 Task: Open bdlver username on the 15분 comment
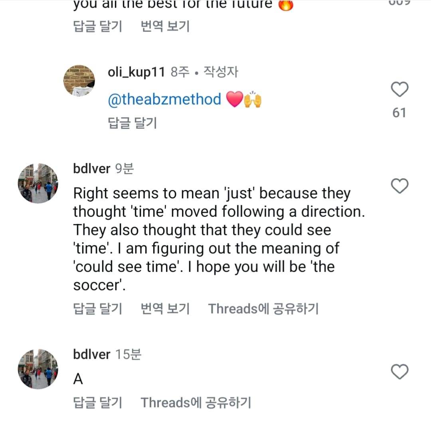91,354
